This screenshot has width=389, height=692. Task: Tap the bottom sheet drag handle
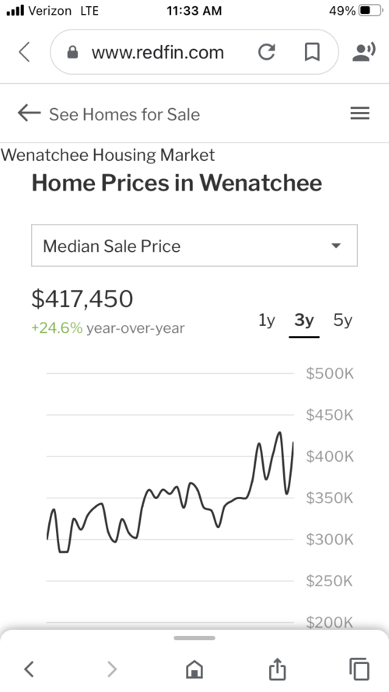coord(194,638)
